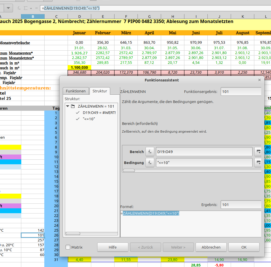The image size is (271, 267).
Task: Collapse the ZÄHLENWENN node in Struktur tree
Action: [68, 106]
